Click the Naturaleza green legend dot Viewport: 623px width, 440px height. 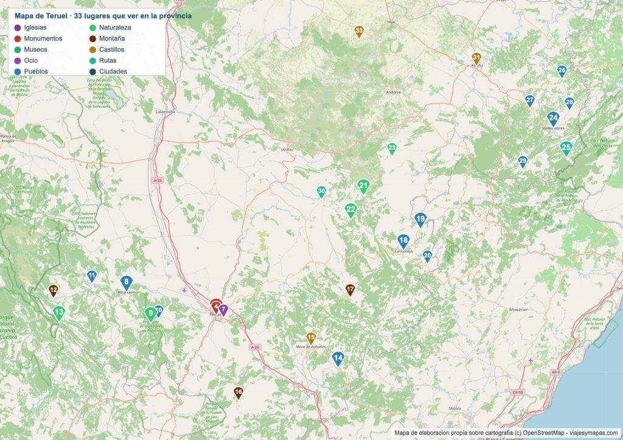point(92,28)
